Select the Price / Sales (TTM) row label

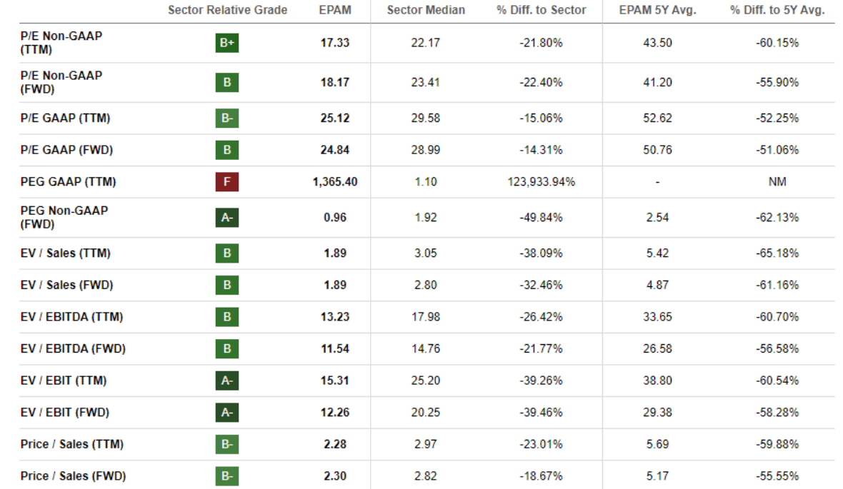(72, 445)
